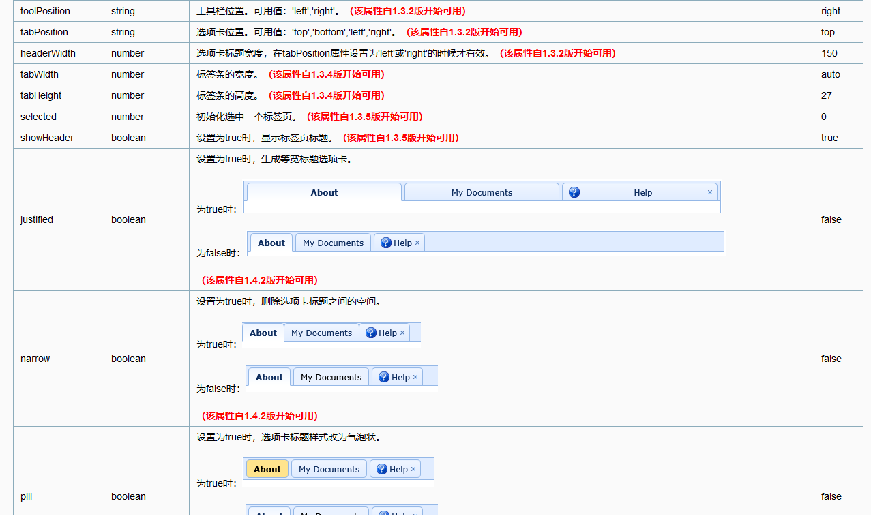This screenshot has width=871, height=516.
Task: Click default value 'true' for showHeader
Action: 829,138
